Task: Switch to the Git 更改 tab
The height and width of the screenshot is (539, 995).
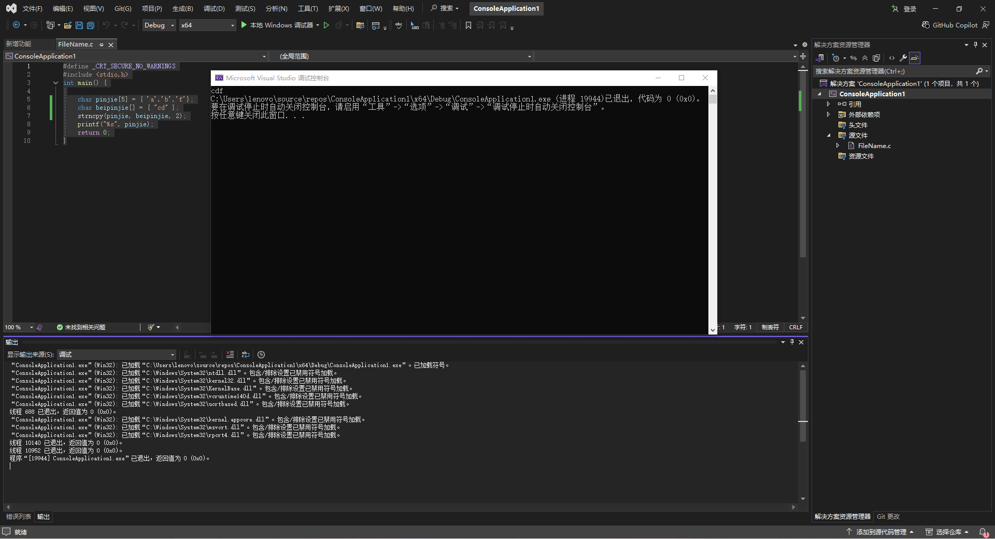Action: [888, 517]
